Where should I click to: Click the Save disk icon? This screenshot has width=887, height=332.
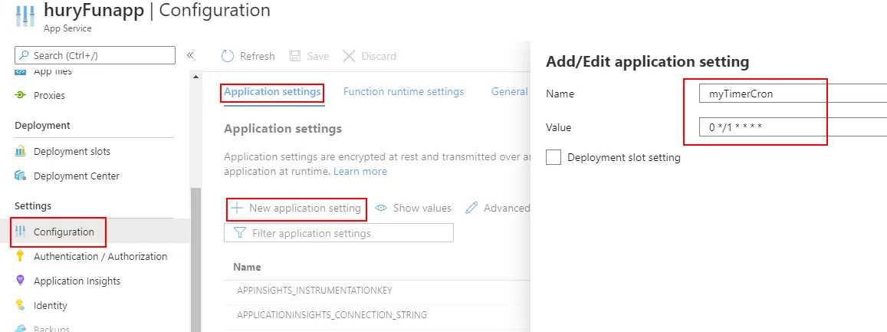(295, 56)
